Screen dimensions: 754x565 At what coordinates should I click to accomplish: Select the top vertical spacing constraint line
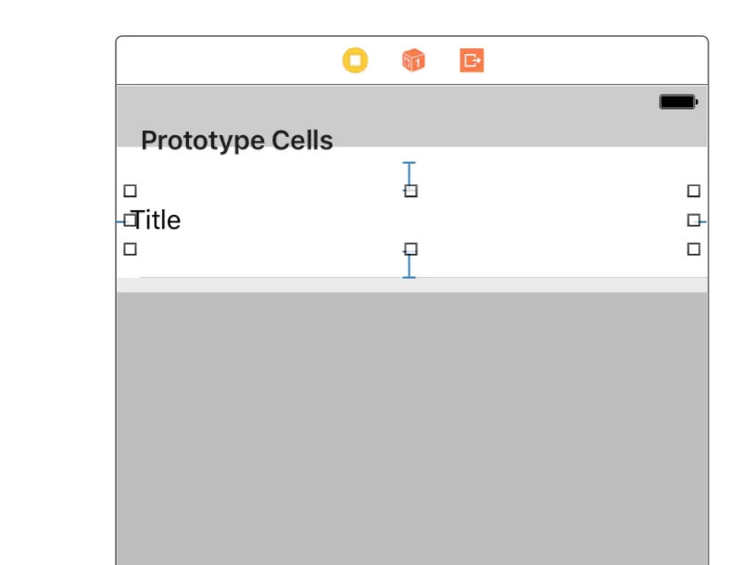point(408,173)
